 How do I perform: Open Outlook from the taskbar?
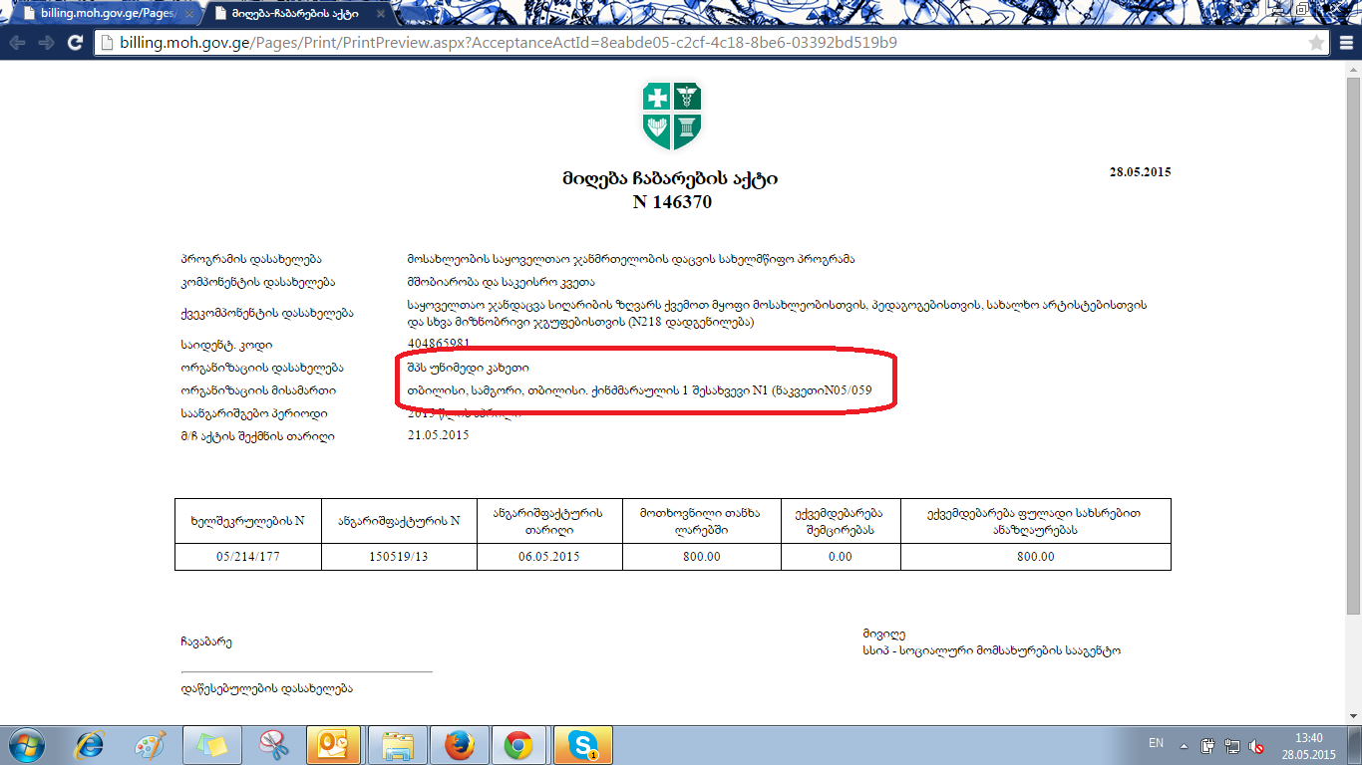tap(333, 745)
